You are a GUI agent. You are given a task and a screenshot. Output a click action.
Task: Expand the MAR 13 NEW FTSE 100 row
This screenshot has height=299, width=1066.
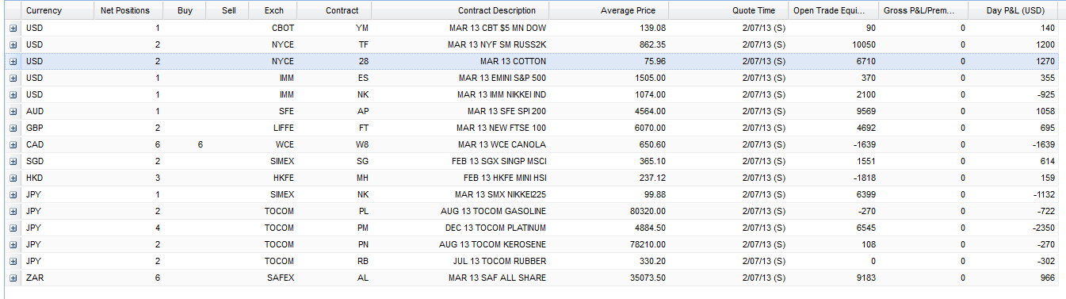click(x=13, y=128)
